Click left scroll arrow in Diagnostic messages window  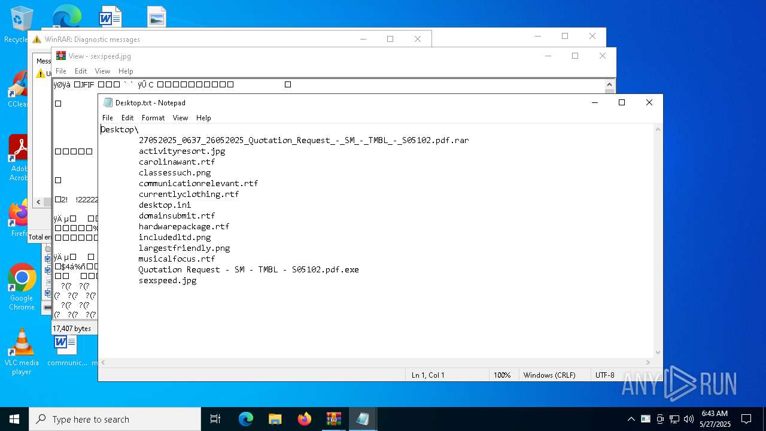pyautogui.click(x=38, y=202)
